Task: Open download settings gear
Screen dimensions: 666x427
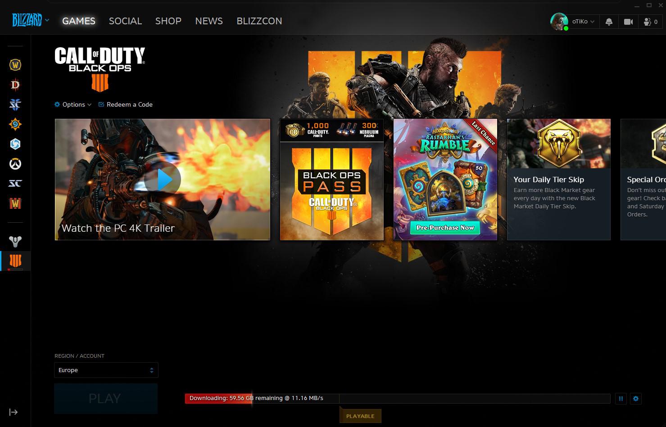Action: [x=636, y=399]
